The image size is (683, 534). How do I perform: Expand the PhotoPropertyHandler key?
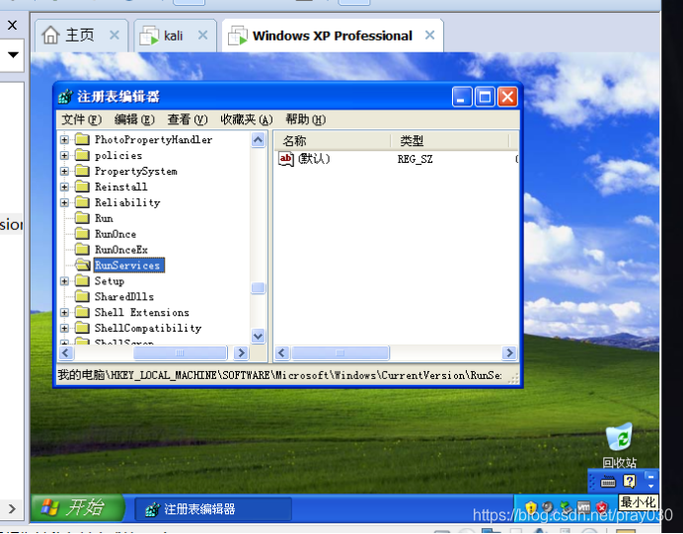click(64, 140)
